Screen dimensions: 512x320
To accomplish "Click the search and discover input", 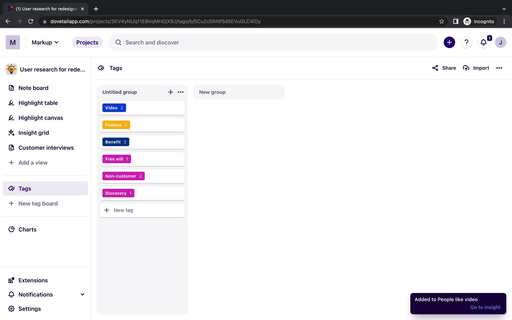I will coord(273,42).
